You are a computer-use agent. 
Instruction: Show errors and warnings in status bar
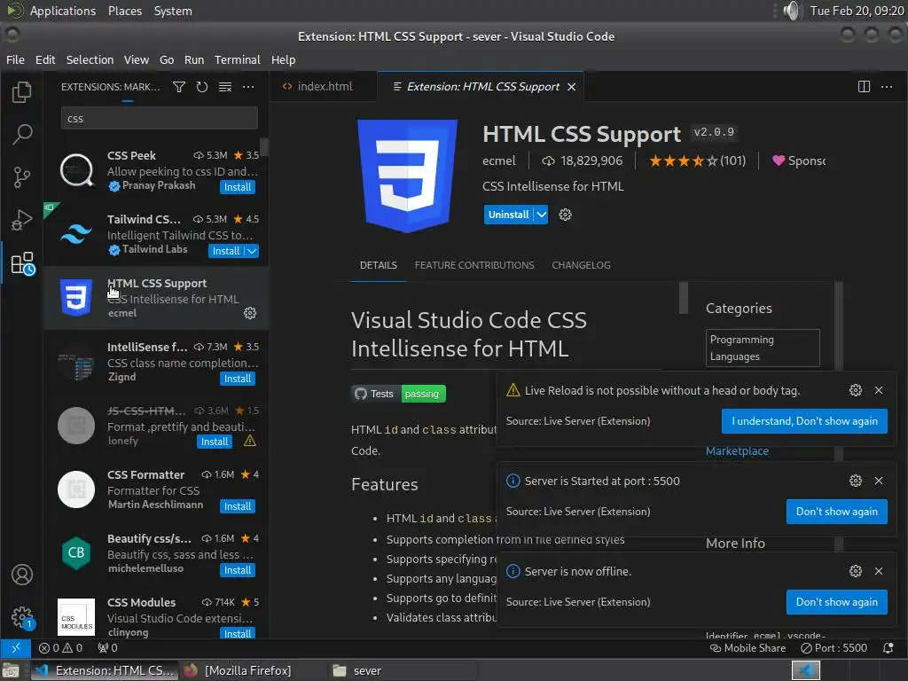coord(61,647)
